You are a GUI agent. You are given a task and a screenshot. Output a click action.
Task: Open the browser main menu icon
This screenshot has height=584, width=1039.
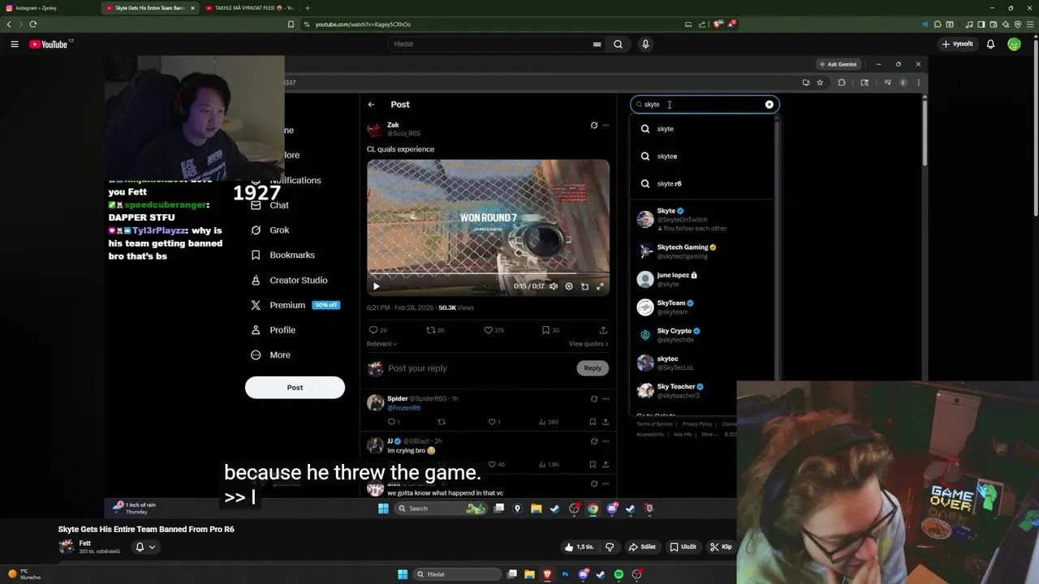pyautogui.click(x=1029, y=24)
